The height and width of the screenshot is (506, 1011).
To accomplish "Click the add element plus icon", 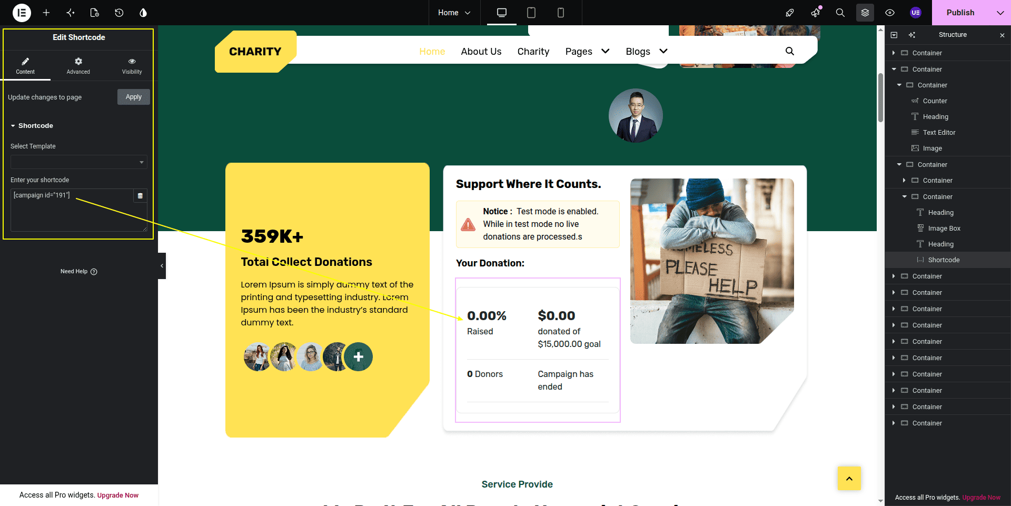I will click(46, 13).
